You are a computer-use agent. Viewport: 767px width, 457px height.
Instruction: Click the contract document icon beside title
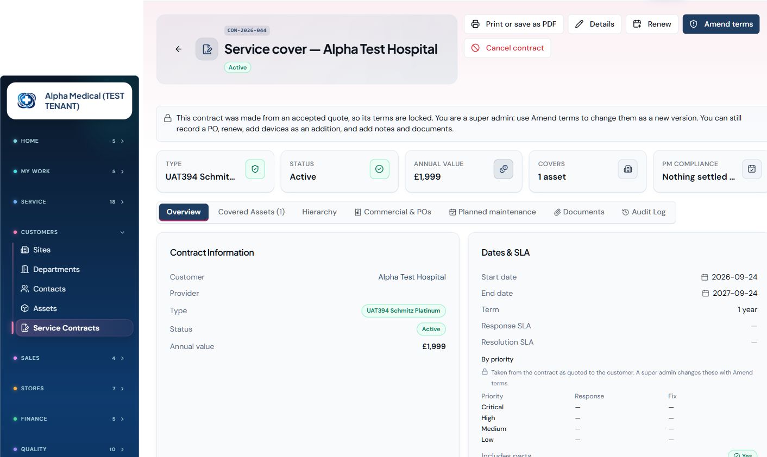click(x=207, y=49)
